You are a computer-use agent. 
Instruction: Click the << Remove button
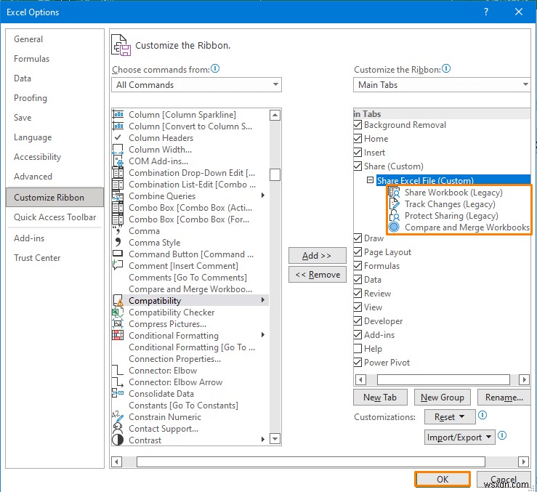click(x=317, y=275)
